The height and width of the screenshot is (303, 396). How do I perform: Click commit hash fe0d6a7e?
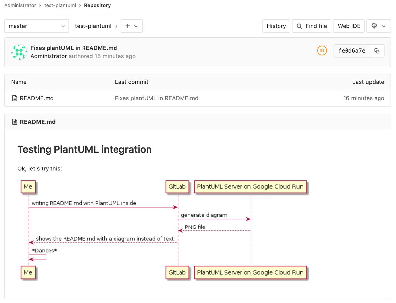pyautogui.click(x=352, y=51)
